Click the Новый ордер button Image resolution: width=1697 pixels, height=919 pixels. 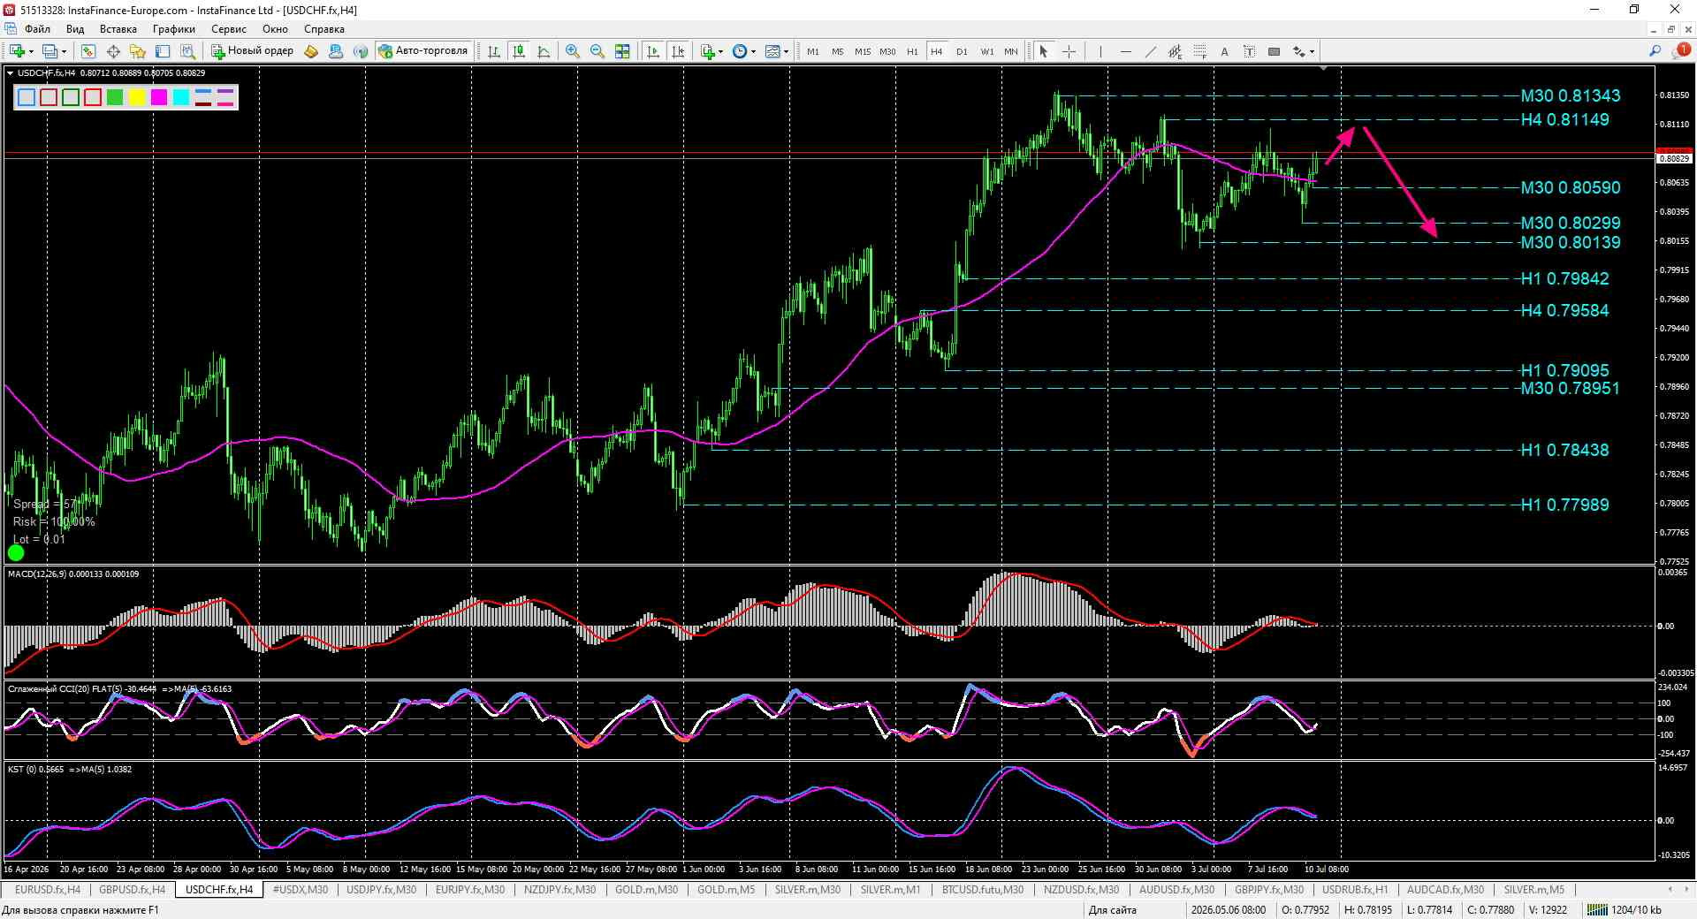pos(253,51)
